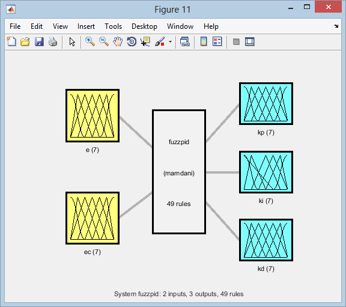Viewport: 346px width, 307px height.
Task: Toggle the Rotate 3D tool
Action: point(132,41)
